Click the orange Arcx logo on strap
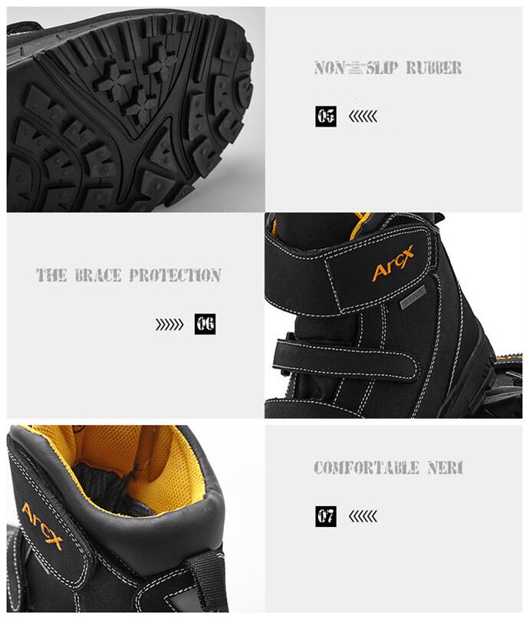This screenshot has width=529, height=619. point(393,264)
